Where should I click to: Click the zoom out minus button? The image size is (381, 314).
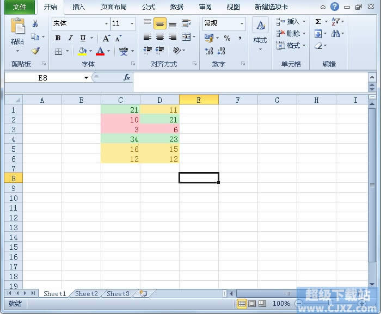tap(299, 303)
